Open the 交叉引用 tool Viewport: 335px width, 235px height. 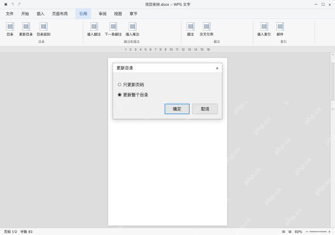[x=207, y=27]
